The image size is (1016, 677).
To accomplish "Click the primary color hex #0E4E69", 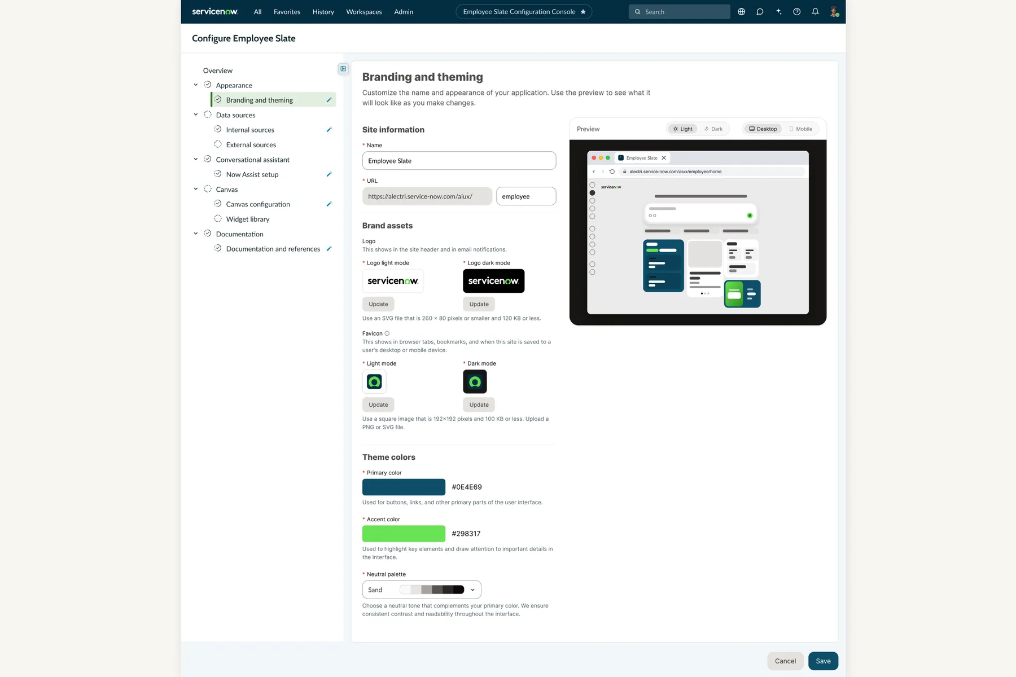I will [467, 487].
